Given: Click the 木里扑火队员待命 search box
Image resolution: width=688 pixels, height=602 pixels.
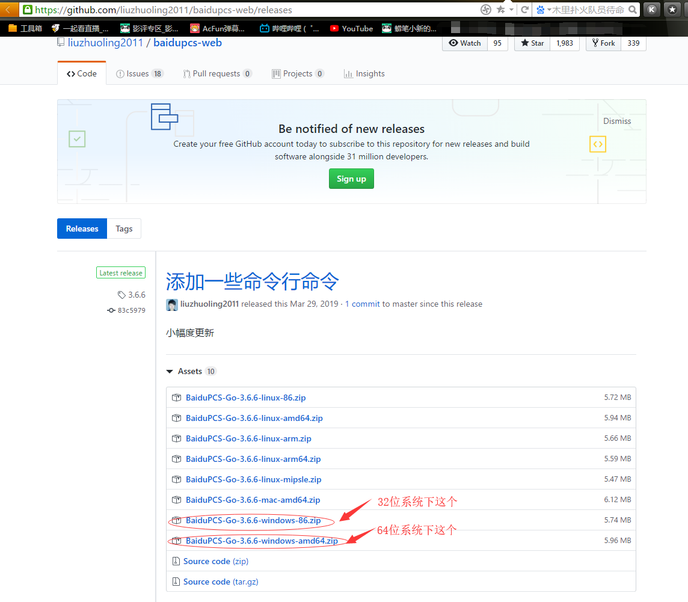Looking at the screenshot, I should coord(588,10).
